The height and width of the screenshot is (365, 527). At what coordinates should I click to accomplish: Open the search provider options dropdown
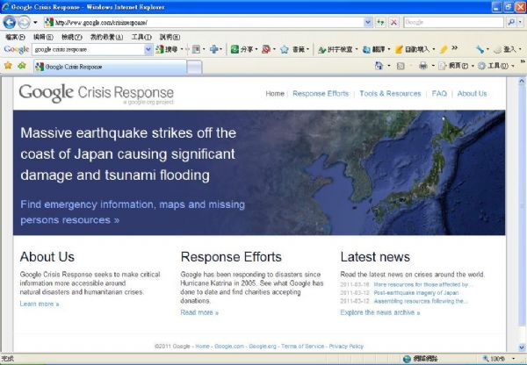[x=520, y=23]
